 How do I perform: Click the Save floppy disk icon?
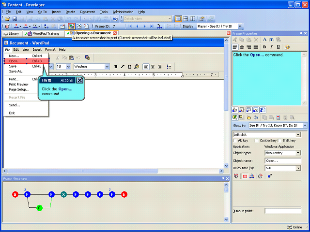(15, 19)
